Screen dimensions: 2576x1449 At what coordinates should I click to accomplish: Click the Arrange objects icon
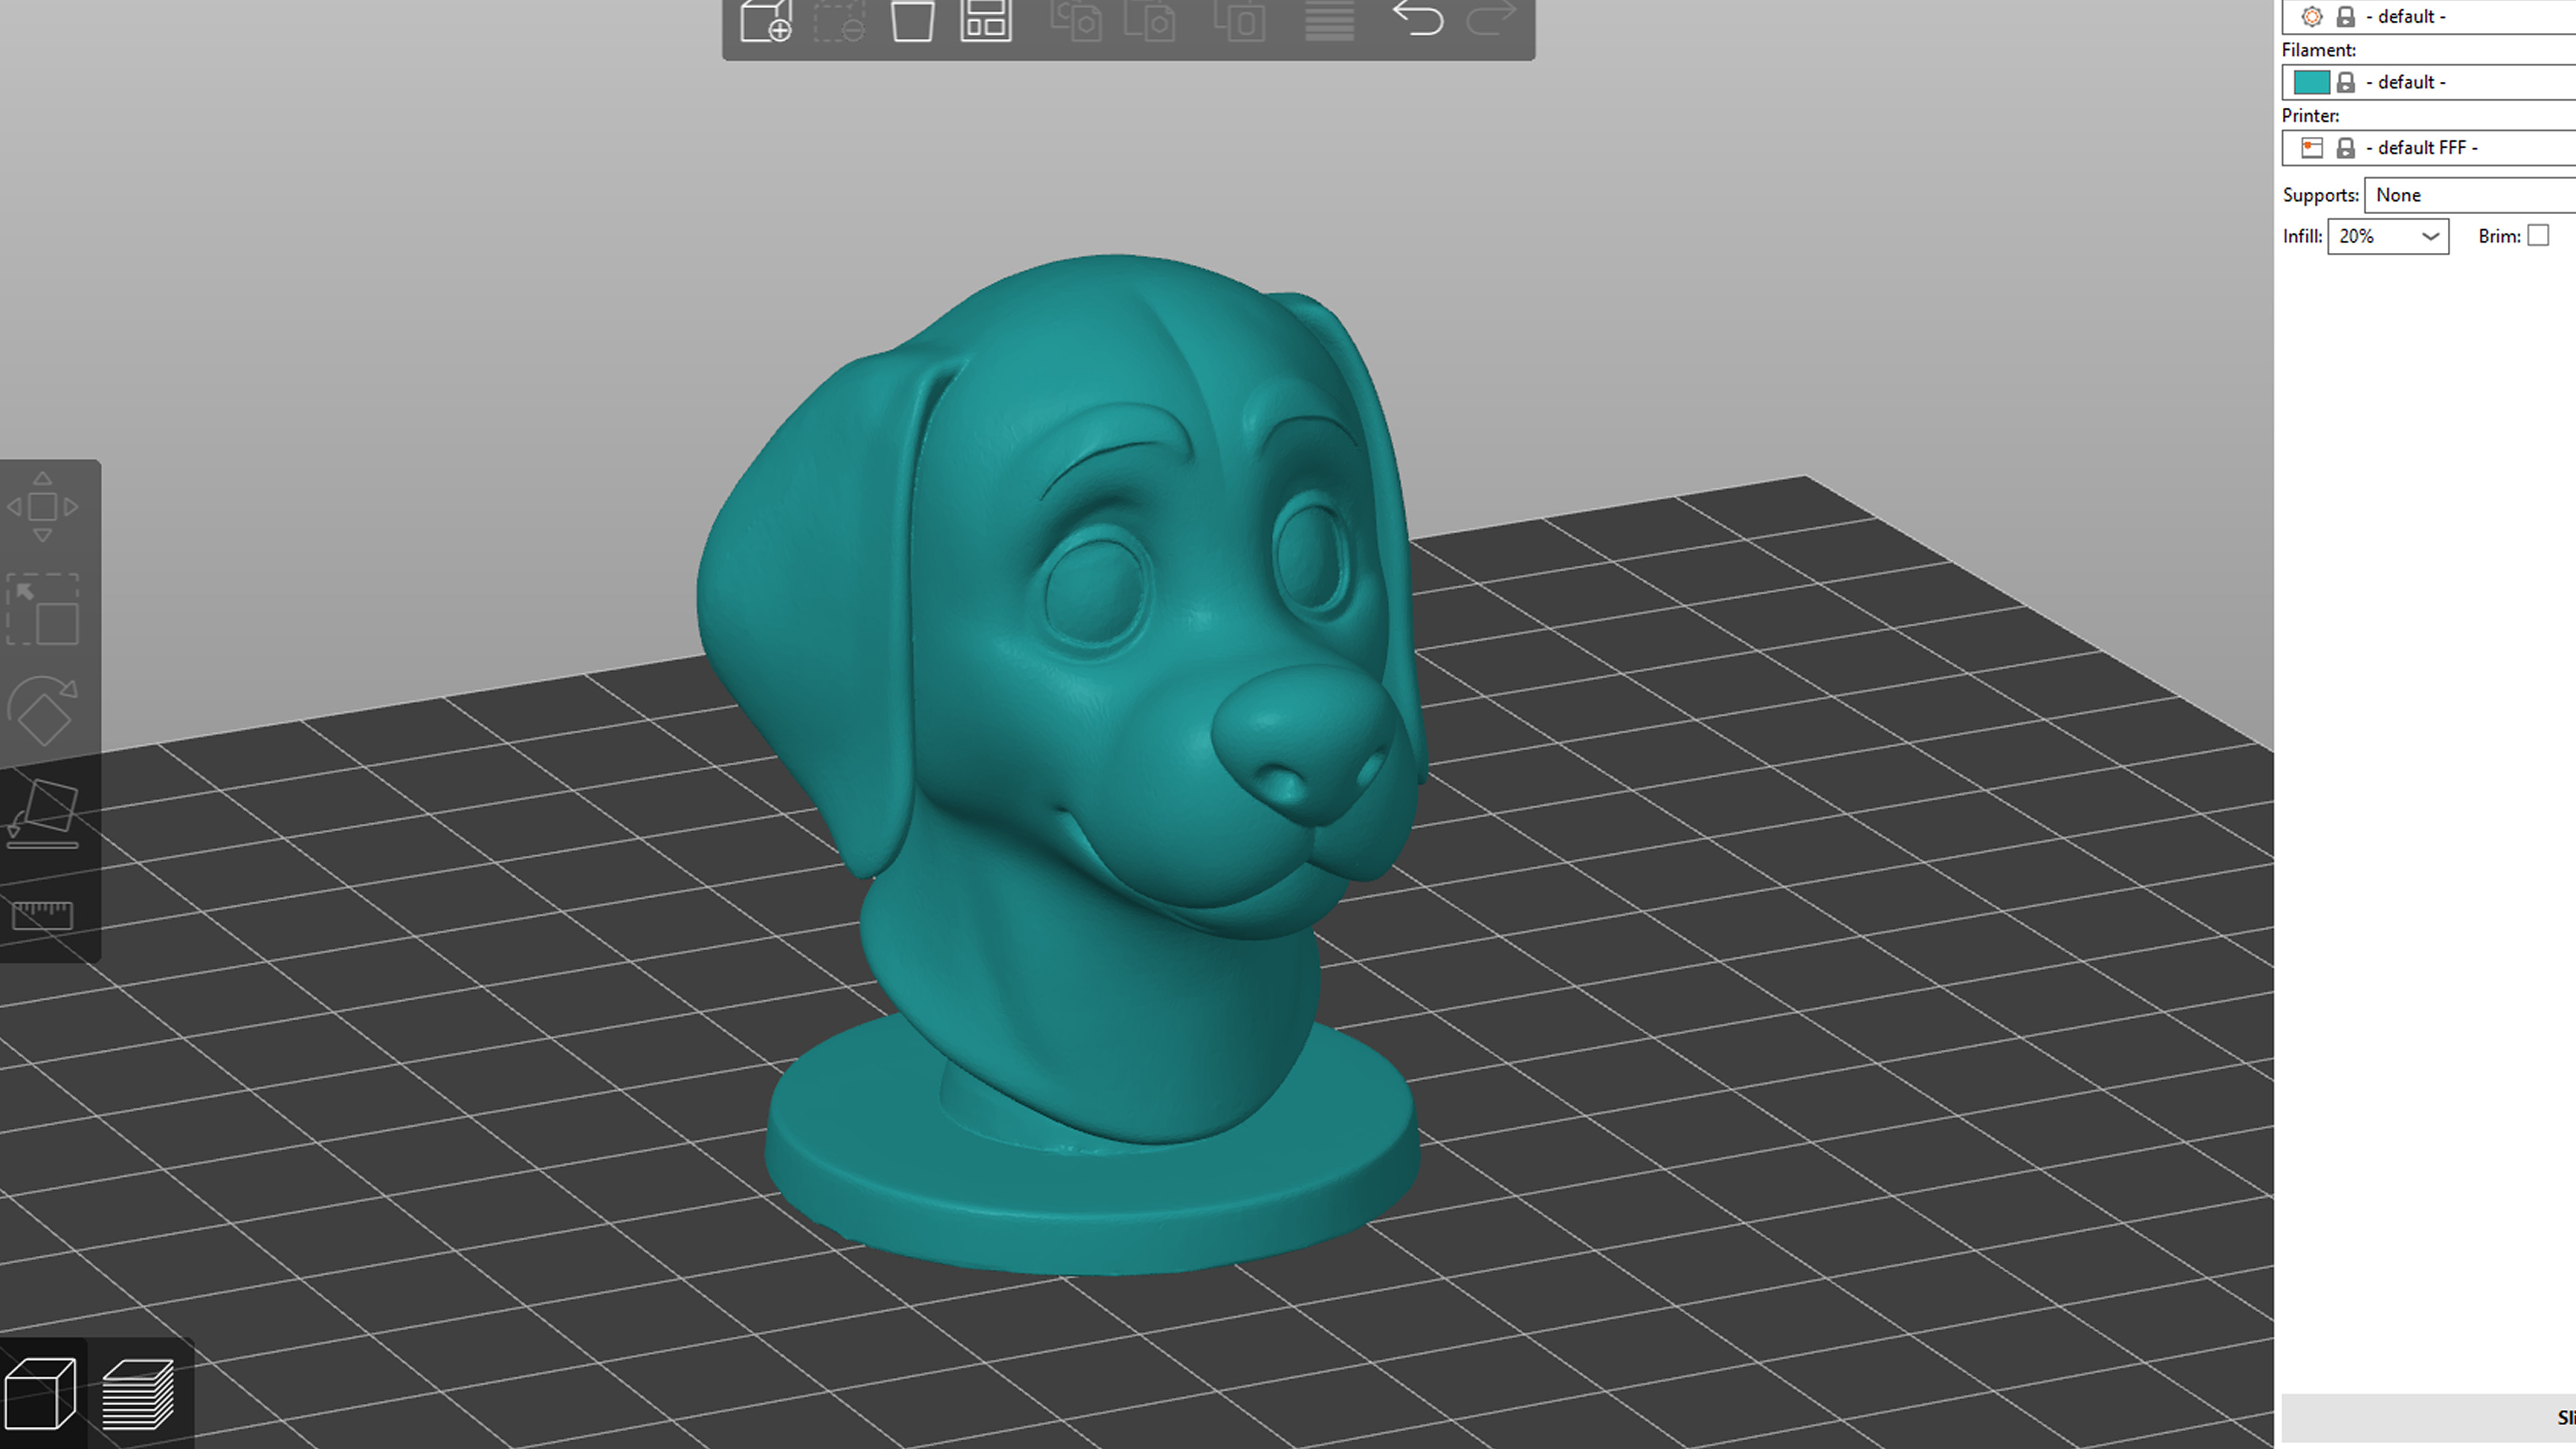coord(986,20)
